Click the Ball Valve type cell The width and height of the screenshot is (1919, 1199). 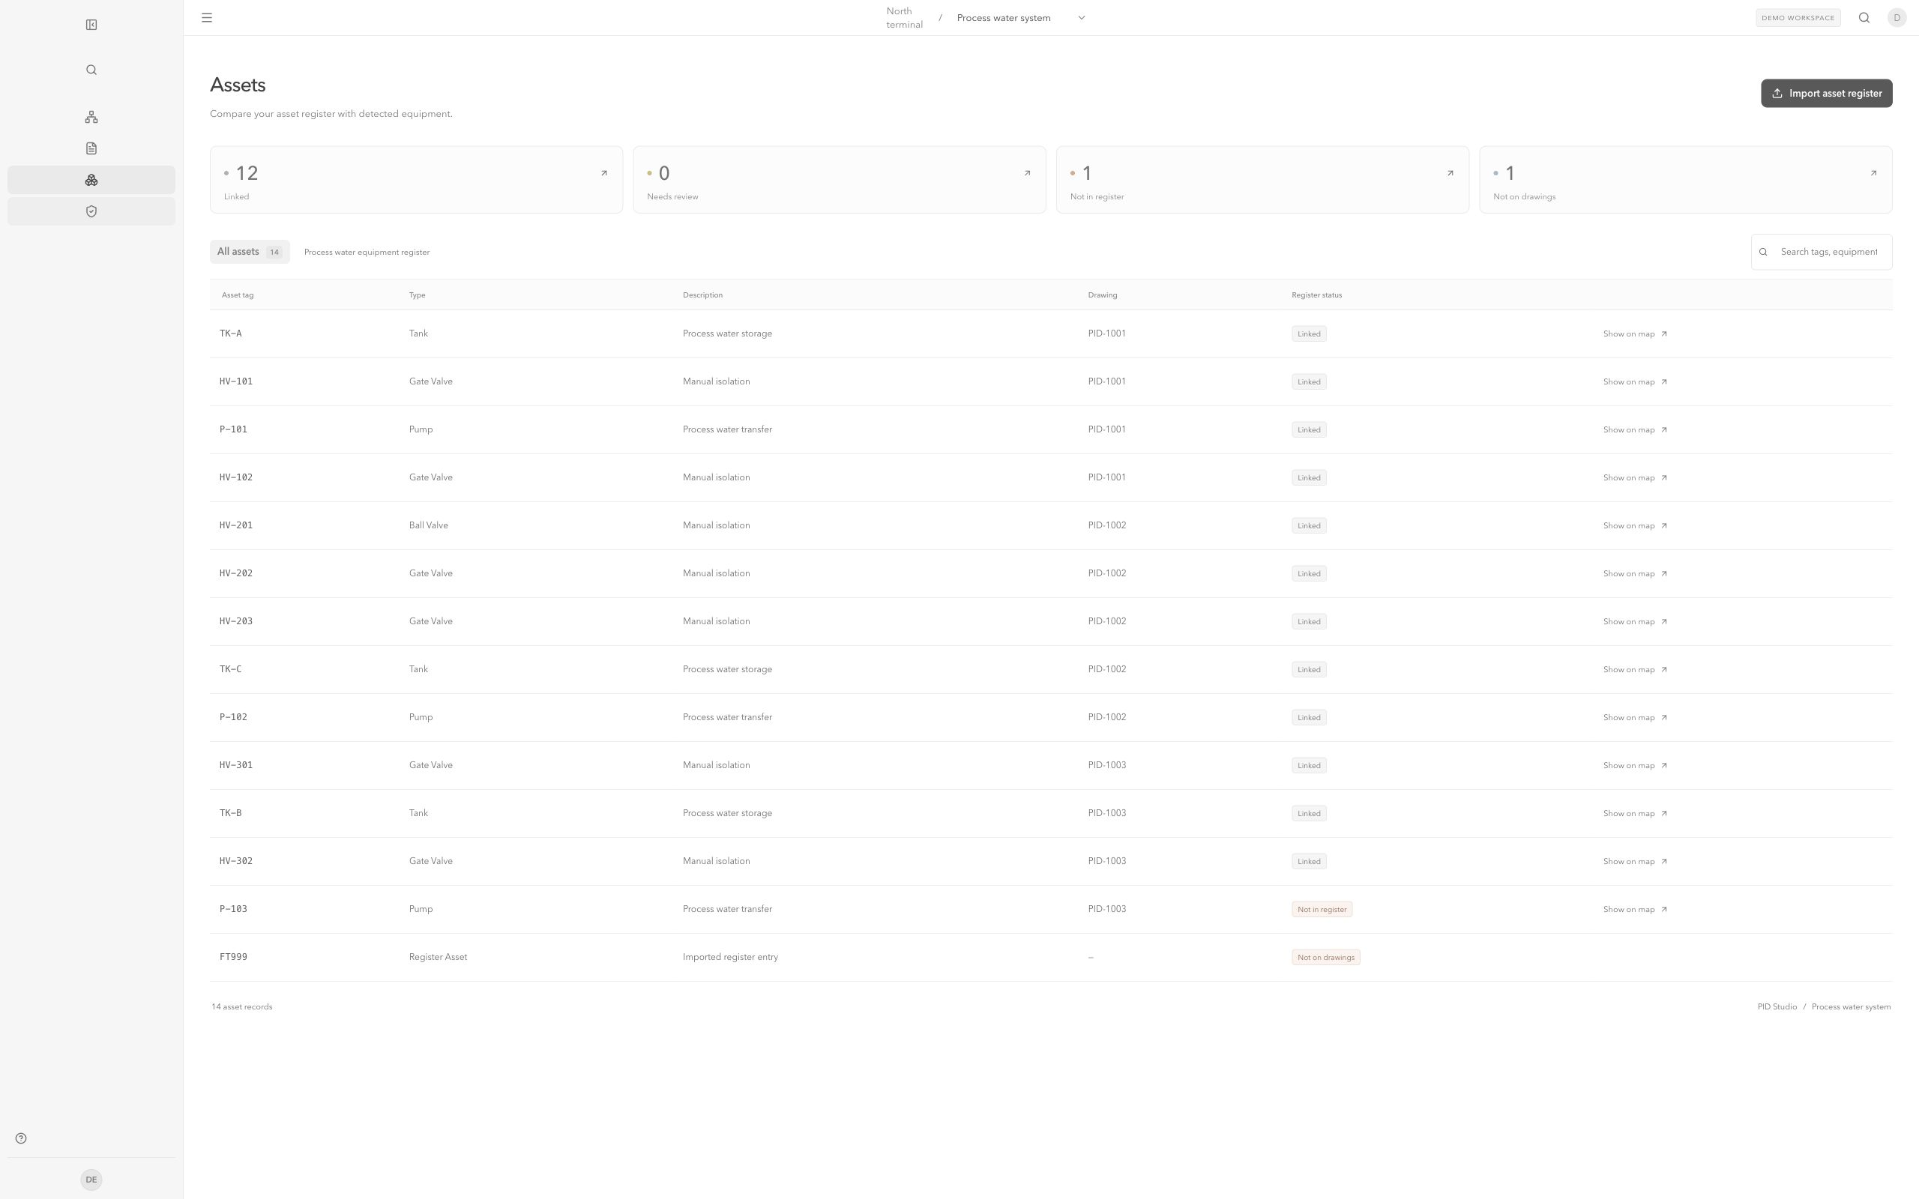(428, 525)
